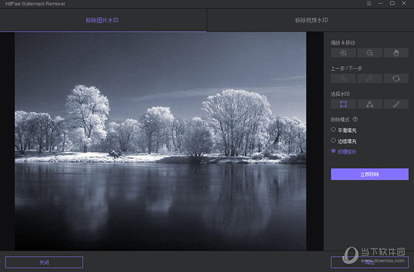The width and height of the screenshot is (414, 272).
Task: Click on the winter lake image canvas
Action: coord(160,142)
